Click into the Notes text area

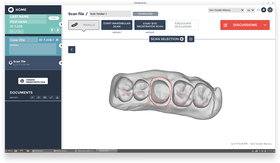(33, 49)
